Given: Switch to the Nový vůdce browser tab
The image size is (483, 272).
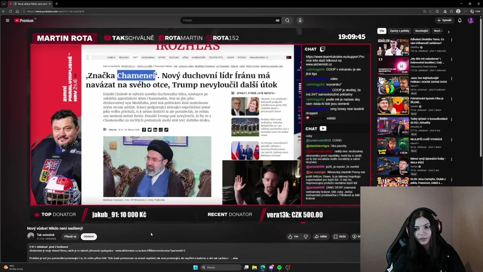Looking at the screenshot, I should click(30, 4).
